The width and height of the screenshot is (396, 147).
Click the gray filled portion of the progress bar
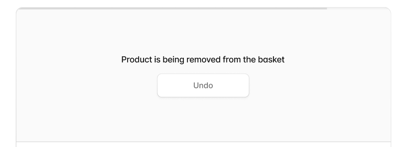pos(172,8)
